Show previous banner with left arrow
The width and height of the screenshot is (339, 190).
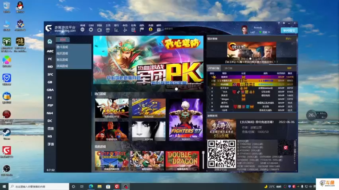click(97, 65)
